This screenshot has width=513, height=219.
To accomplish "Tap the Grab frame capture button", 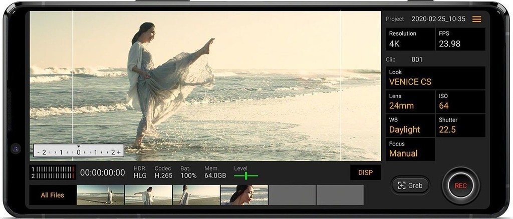I will [x=410, y=185].
